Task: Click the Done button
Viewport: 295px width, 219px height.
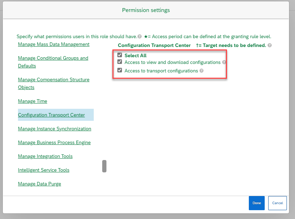Action: point(257,203)
